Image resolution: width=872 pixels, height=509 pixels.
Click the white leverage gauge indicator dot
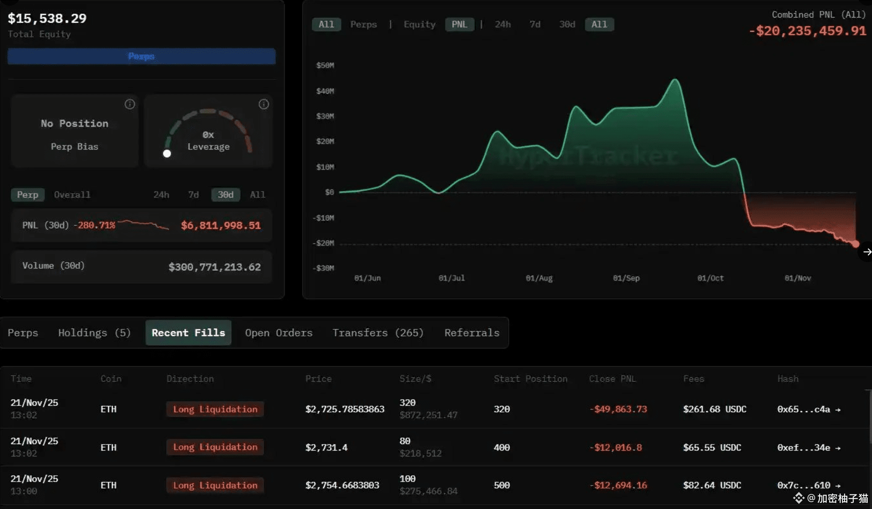click(167, 153)
